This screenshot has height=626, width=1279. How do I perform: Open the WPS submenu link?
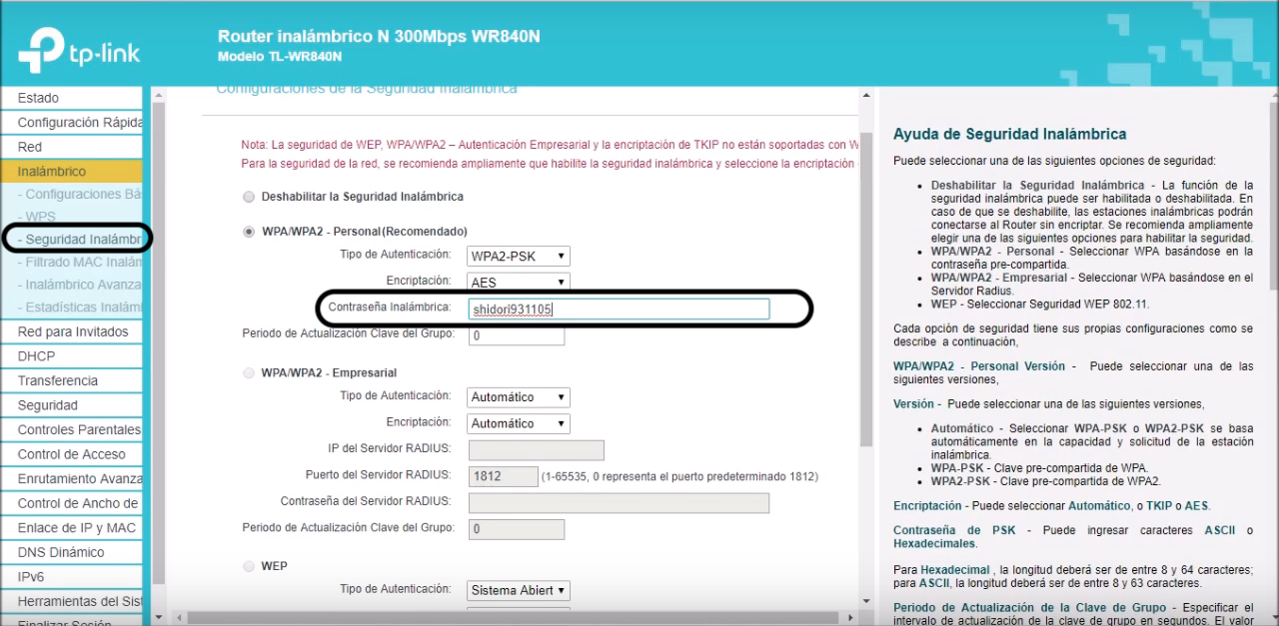click(42, 216)
